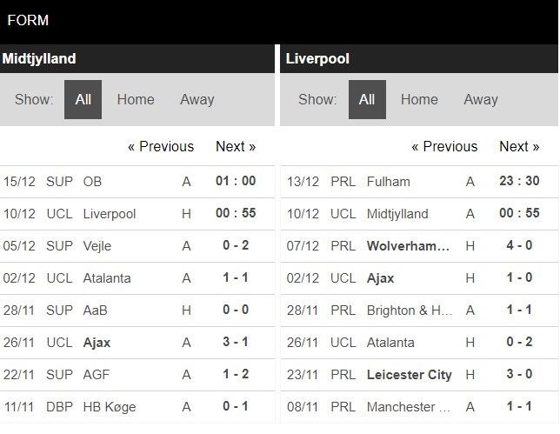Viewport: 560px width, 434px height.
Task: Open Midtjylland's 10/12 match against Liverpool
Action: coord(137,214)
